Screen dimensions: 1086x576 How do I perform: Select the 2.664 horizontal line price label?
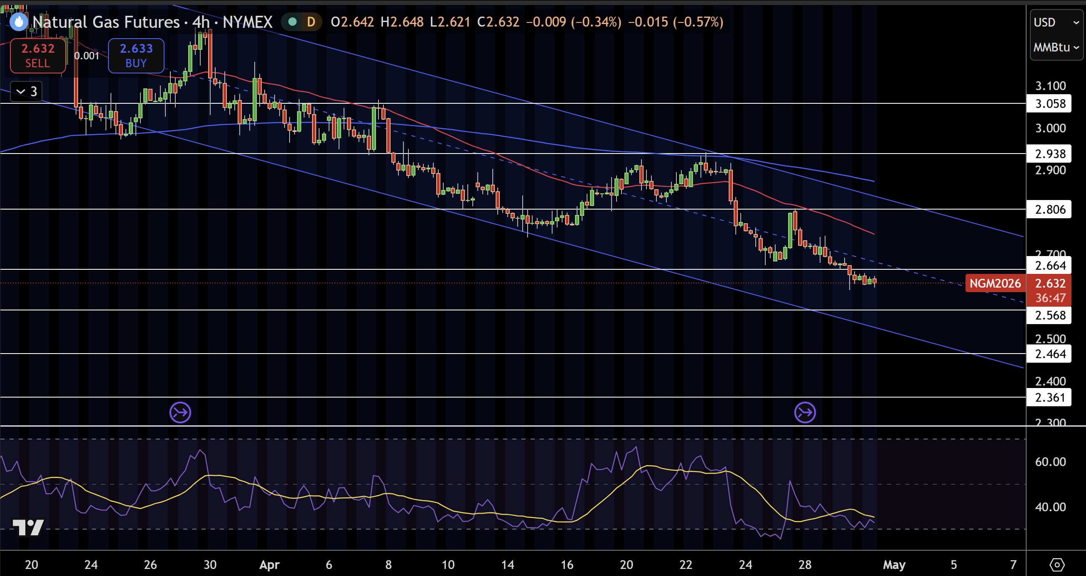pos(1049,266)
